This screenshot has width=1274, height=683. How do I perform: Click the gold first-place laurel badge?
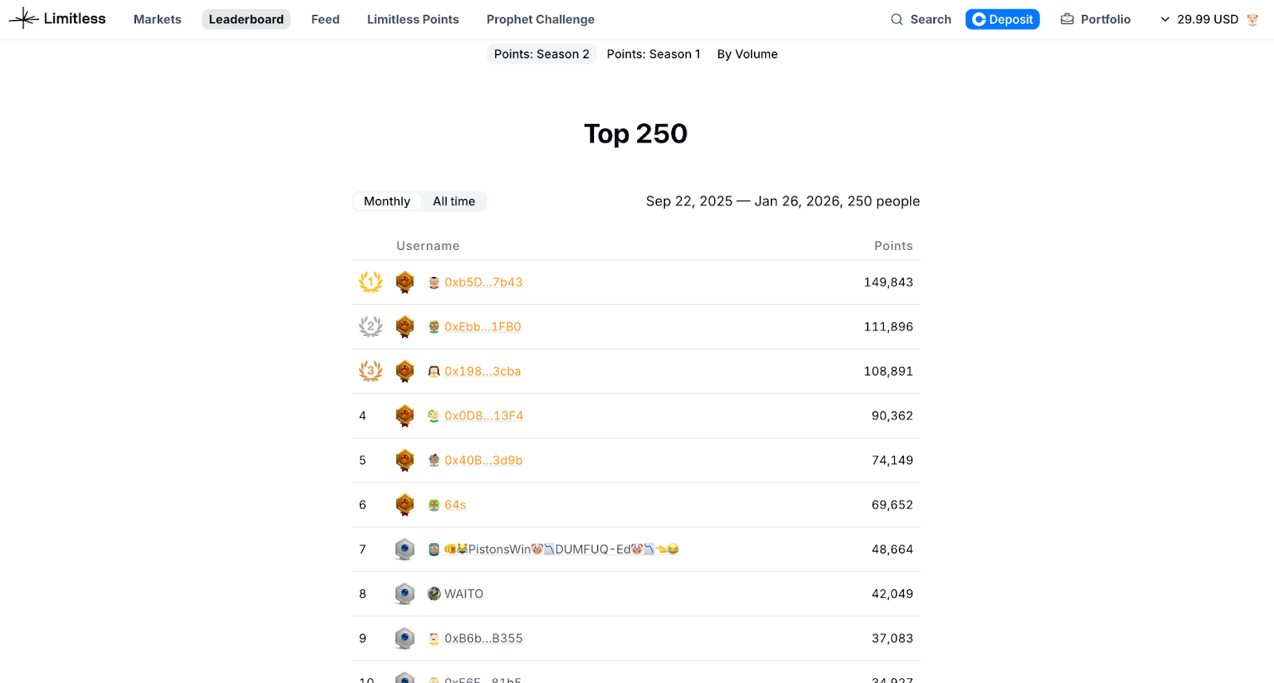tap(370, 282)
